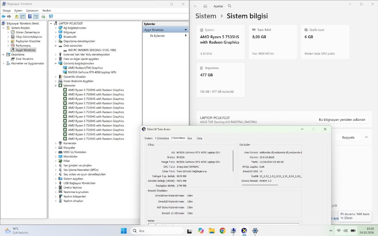Open Ek Eylemler submenu in actions pane
Viewport: 378px width, 236px height.
click(x=165, y=36)
